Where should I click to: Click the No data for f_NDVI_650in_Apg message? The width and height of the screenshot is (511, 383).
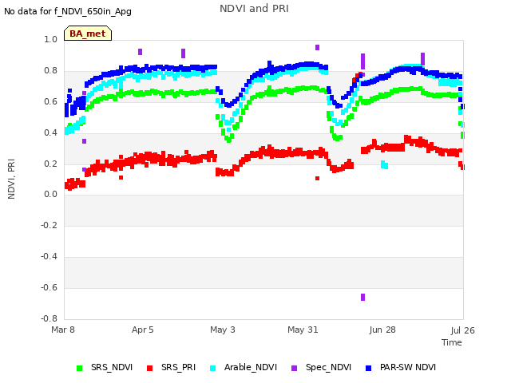click(x=68, y=12)
